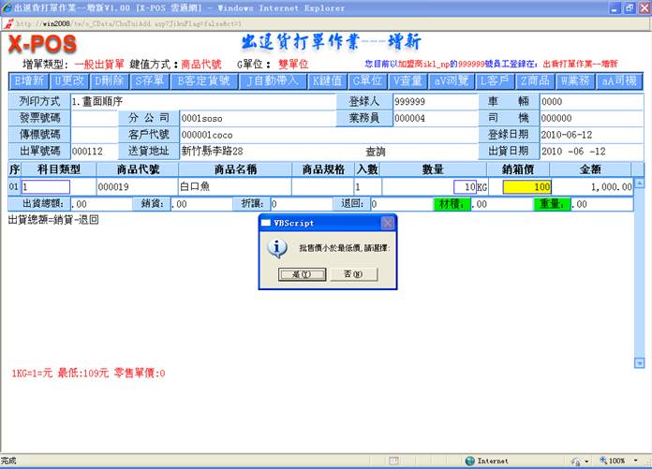Viewport: 652px width, 469px height.
Task: Click the aA司機 driver button
Action: tap(618, 81)
